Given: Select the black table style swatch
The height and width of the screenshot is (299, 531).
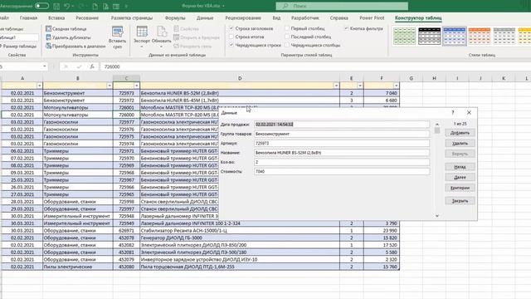Looking at the screenshot, I should [x=430, y=37].
